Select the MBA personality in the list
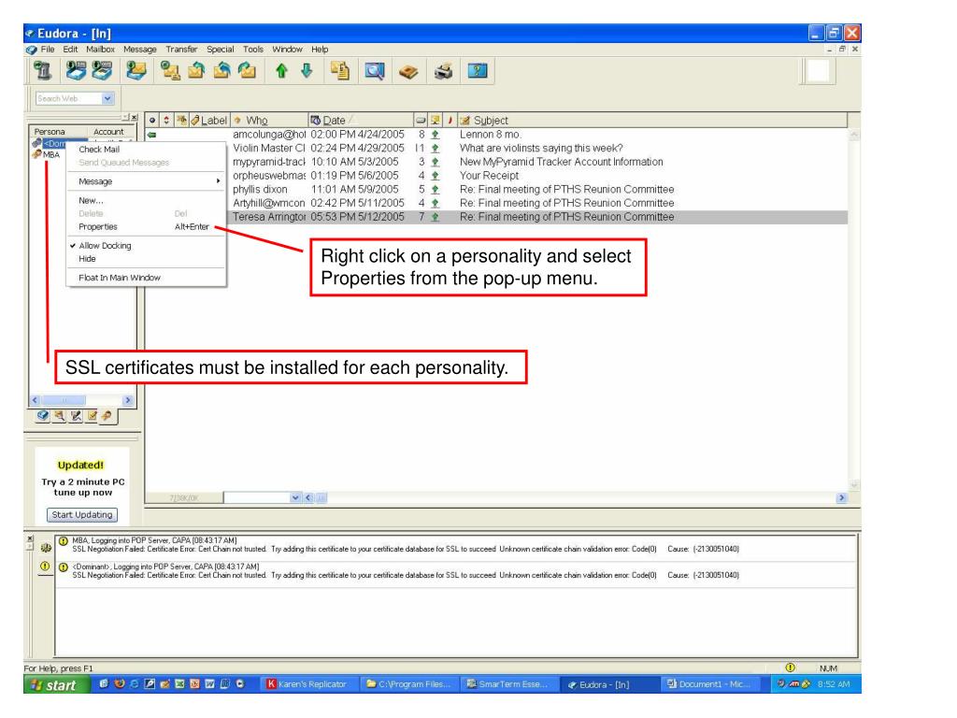 tap(50, 154)
